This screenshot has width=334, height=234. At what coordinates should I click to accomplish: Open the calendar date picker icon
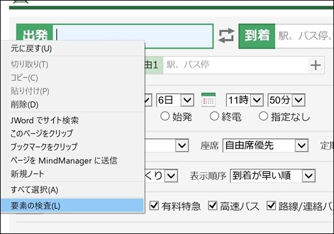(x=208, y=99)
